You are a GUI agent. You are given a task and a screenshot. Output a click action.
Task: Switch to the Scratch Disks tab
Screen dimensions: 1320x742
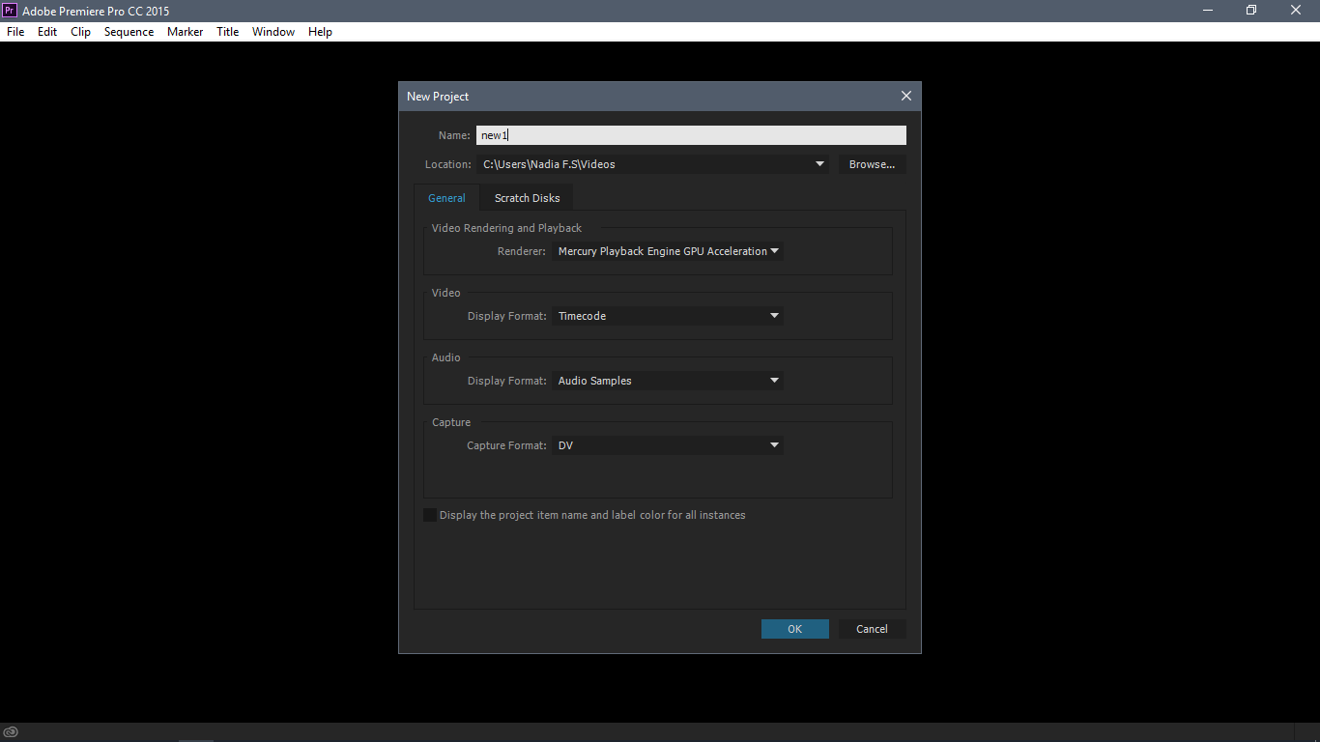pos(527,198)
